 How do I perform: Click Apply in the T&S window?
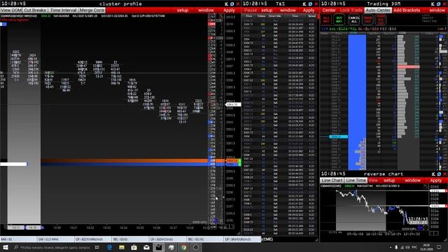309,10
